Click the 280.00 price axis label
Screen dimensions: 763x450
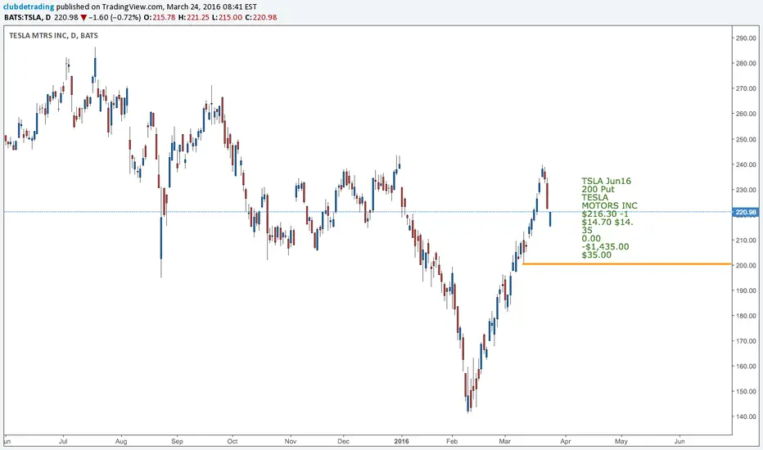point(746,63)
